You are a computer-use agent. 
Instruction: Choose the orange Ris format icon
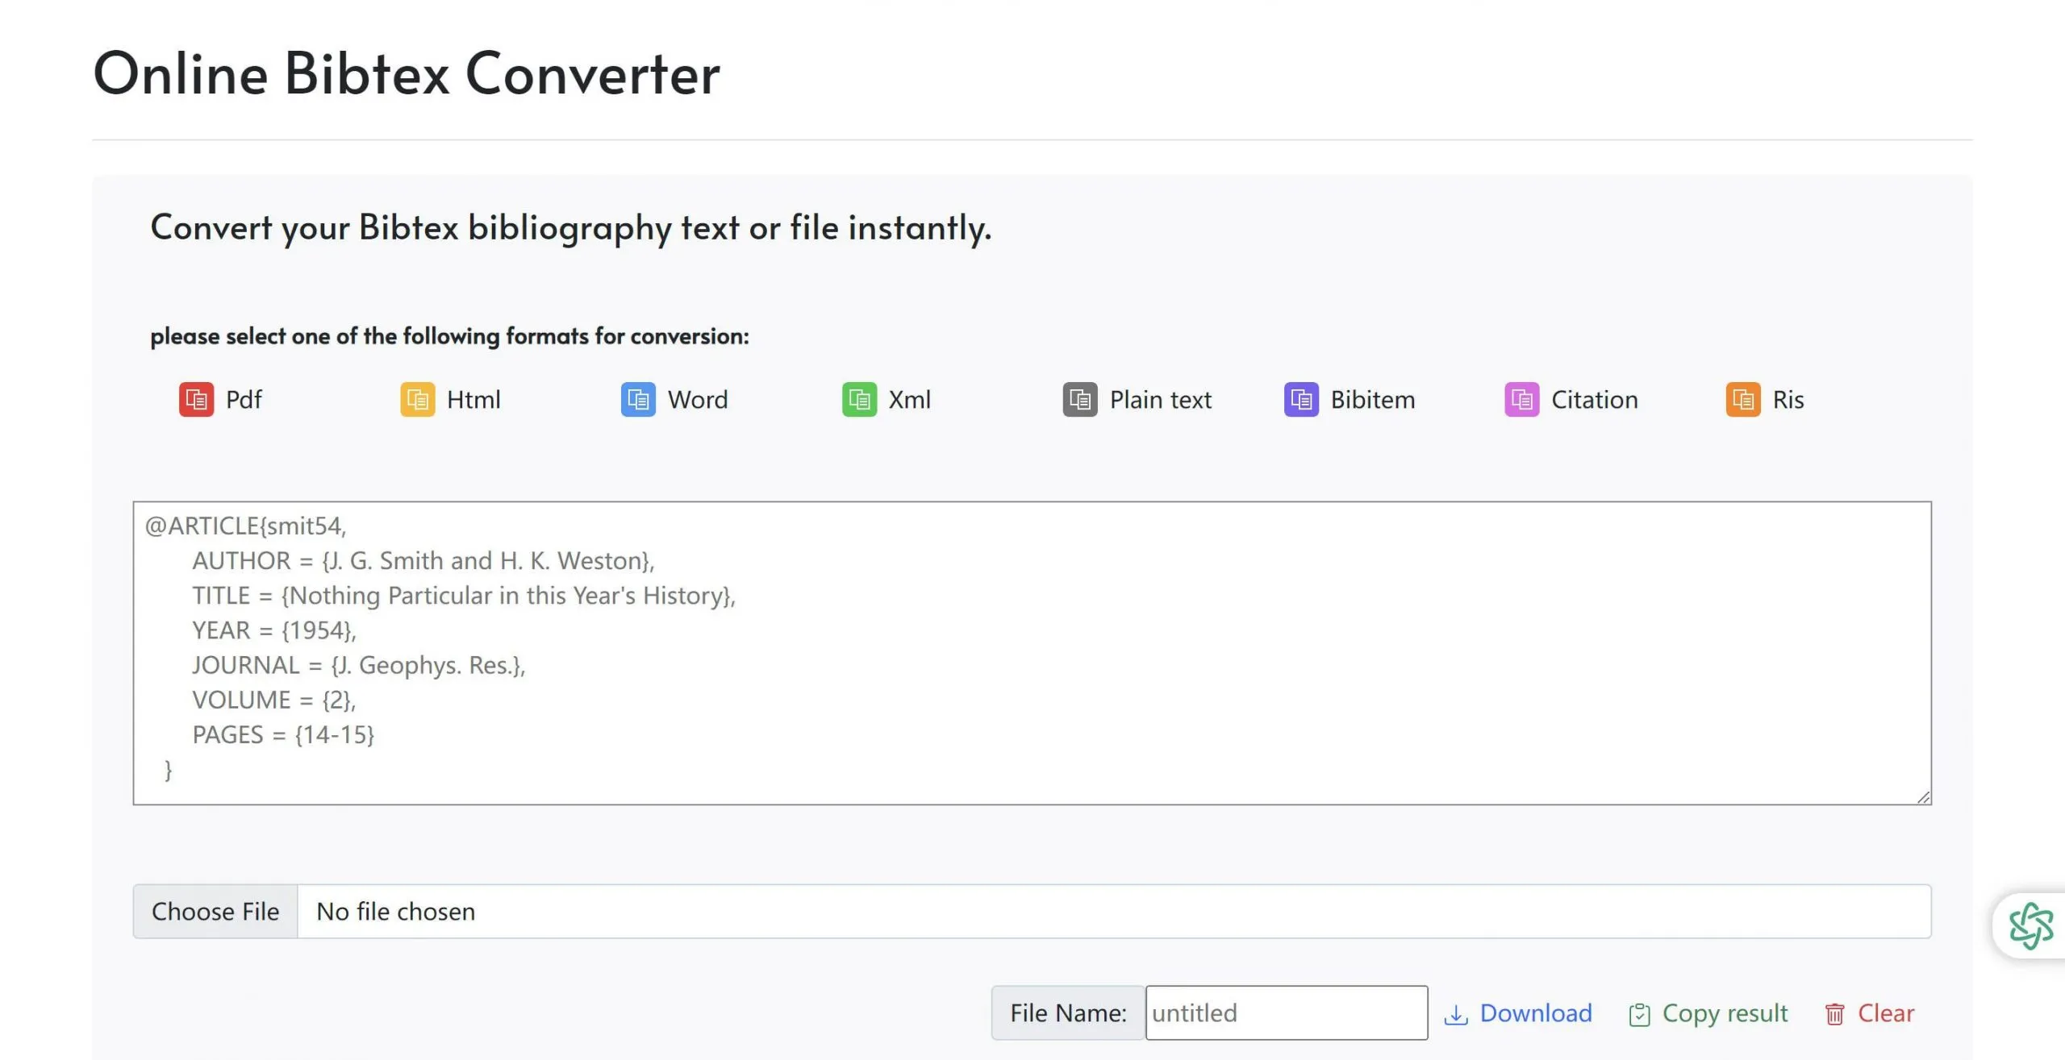pos(1743,400)
